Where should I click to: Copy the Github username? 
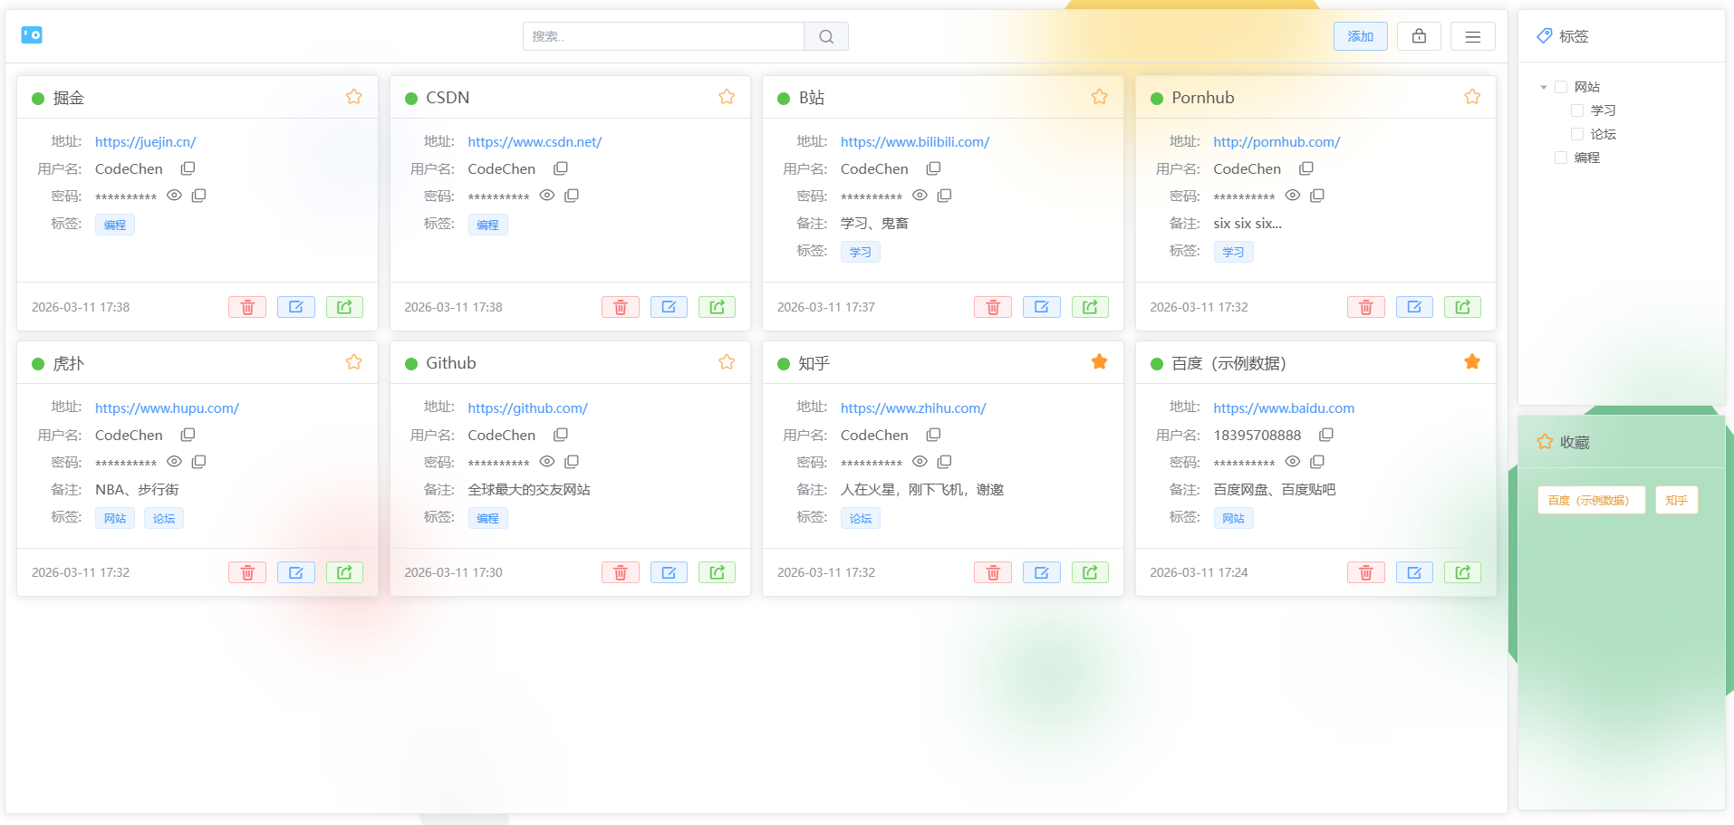click(x=561, y=435)
